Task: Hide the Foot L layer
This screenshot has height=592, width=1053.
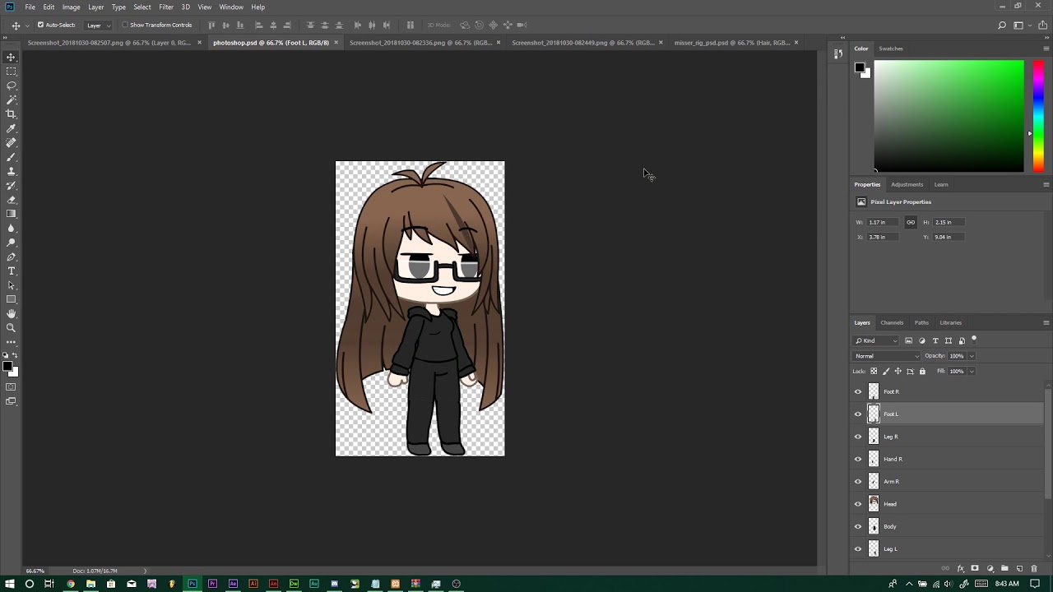Action: [x=858, y=414]
